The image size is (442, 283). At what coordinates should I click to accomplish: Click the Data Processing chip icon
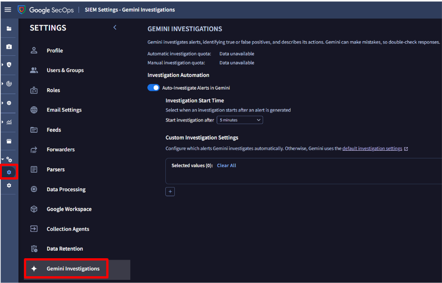(34, 189)
